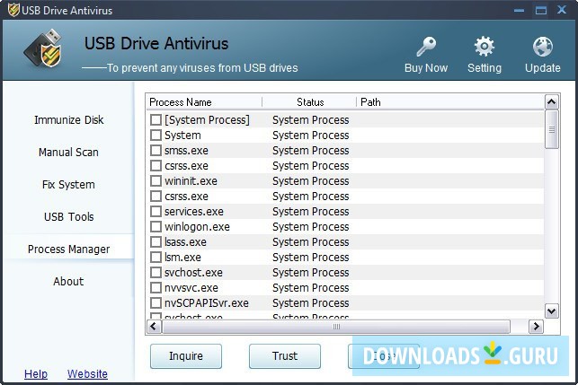Click the vertical scrollbar down arrow
The image size is (578, 385).
coord(551,311)
